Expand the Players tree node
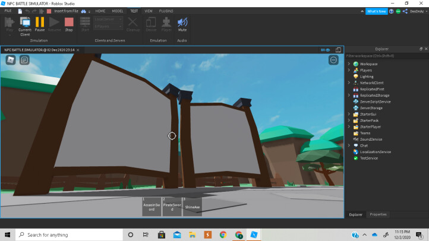 pos(349,70)
